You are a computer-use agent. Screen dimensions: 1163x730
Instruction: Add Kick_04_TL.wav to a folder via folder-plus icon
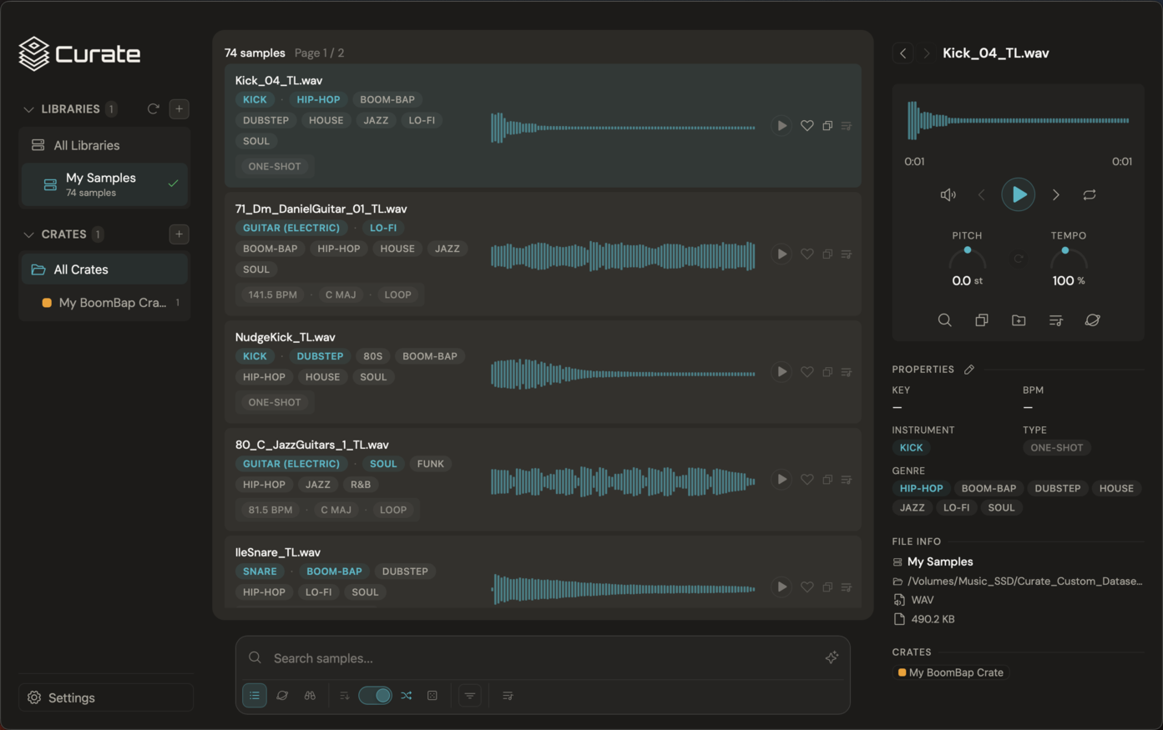tap(1019, 320)
